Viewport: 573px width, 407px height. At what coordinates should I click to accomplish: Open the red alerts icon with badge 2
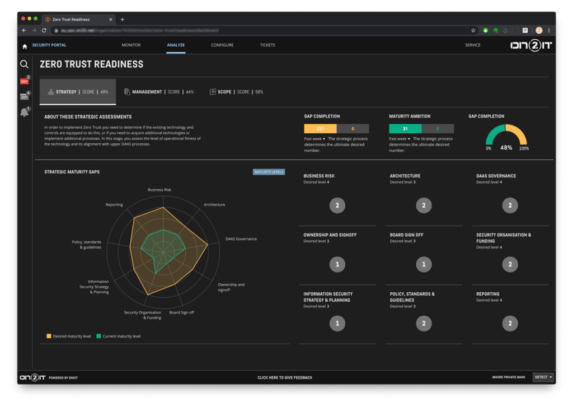[25, 80]
